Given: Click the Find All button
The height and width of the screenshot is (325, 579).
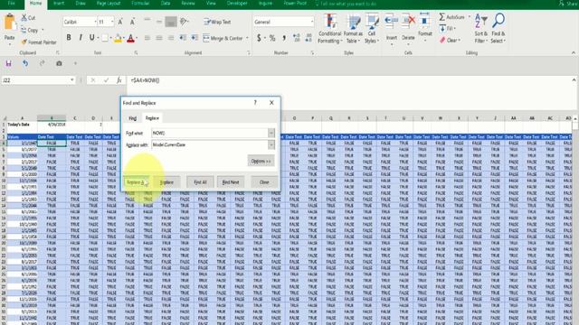Looking at the screenshot, I should coord(200,182).
